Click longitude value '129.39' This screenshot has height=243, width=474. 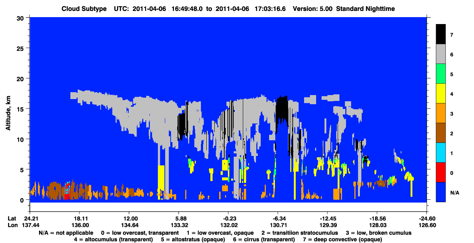(327, 225)
